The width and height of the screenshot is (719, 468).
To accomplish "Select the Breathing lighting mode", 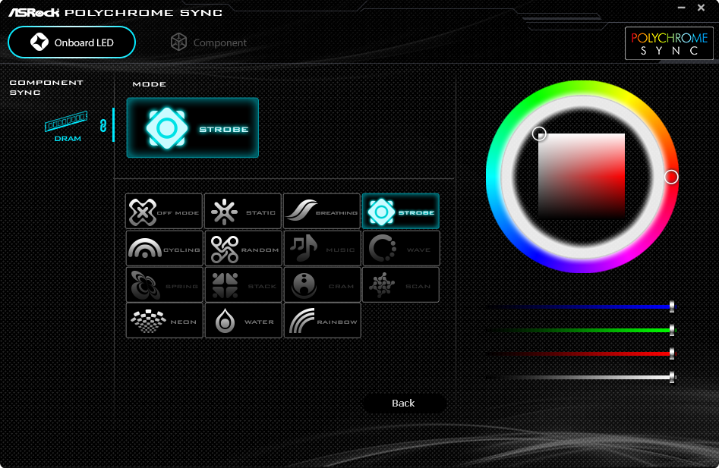I will point(321,211).
